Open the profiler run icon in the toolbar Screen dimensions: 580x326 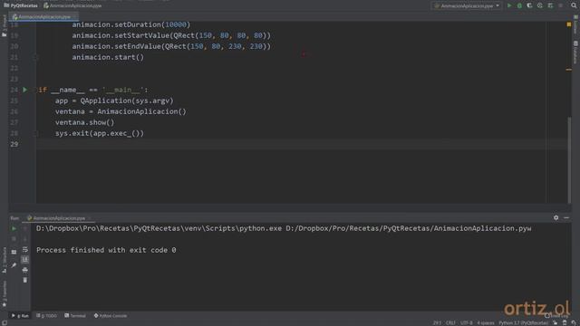[x=540, y=5]
